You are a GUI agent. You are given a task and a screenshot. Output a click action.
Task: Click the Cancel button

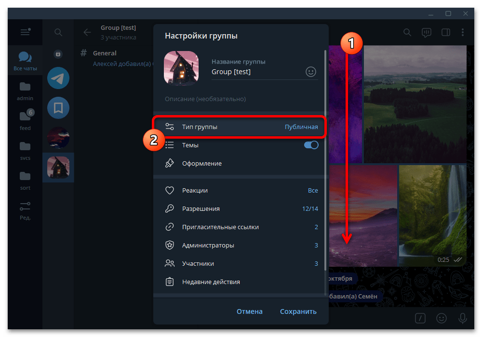(x=249, y=311)
